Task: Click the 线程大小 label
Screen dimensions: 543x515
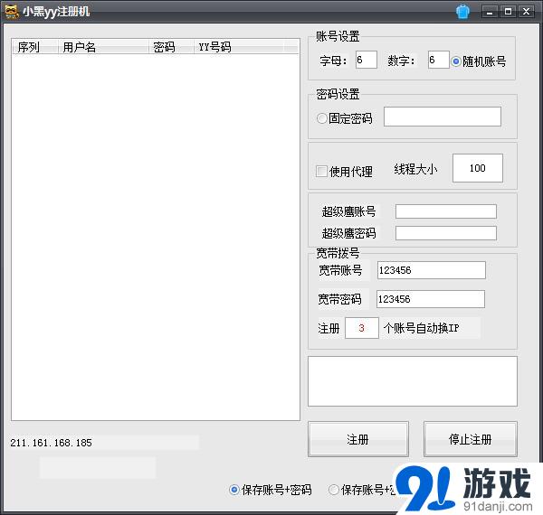Action: (415, 169)
